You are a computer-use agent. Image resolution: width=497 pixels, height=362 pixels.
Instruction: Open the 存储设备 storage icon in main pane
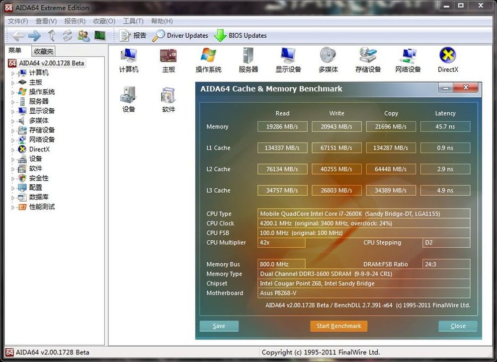(368, 60)
